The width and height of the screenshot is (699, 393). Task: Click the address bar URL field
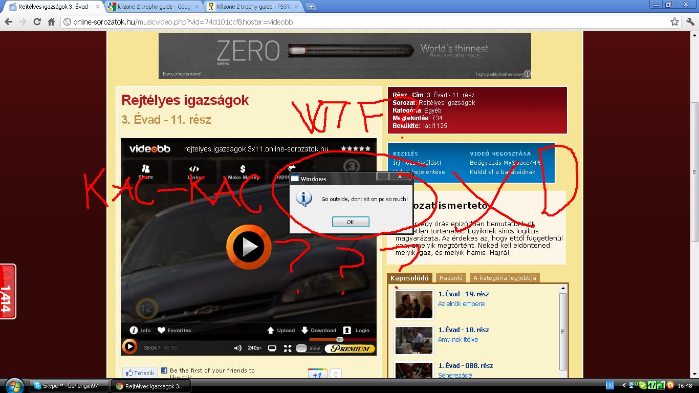coord(366,22)
